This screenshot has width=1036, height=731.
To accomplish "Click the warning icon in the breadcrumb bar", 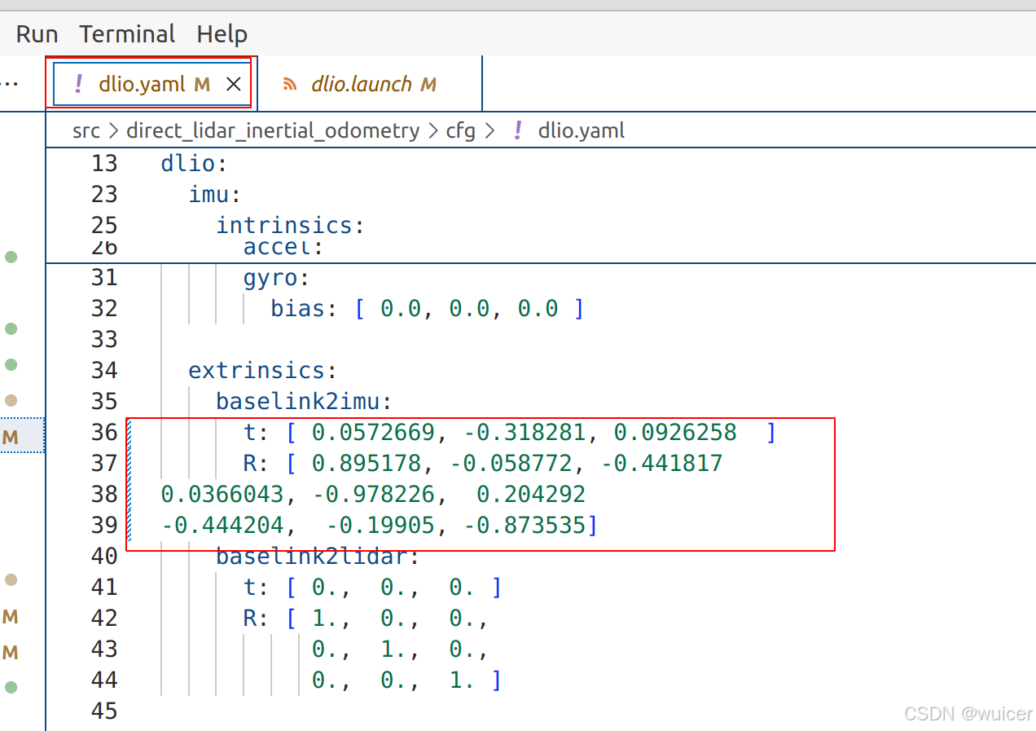I will [x=518, y=130].
